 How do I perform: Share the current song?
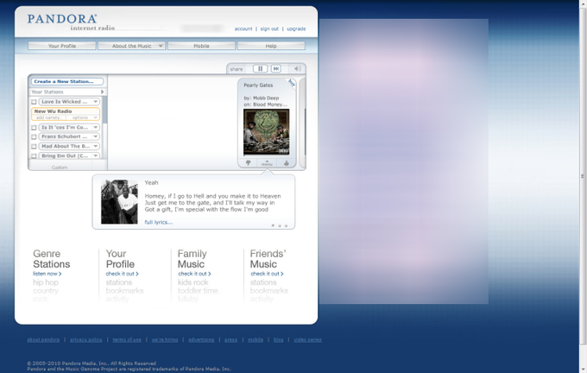pos(237,69)
